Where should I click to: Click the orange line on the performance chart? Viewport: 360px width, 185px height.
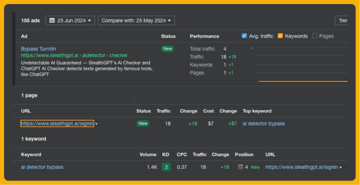pyautogui.click(x=303, y=81)
